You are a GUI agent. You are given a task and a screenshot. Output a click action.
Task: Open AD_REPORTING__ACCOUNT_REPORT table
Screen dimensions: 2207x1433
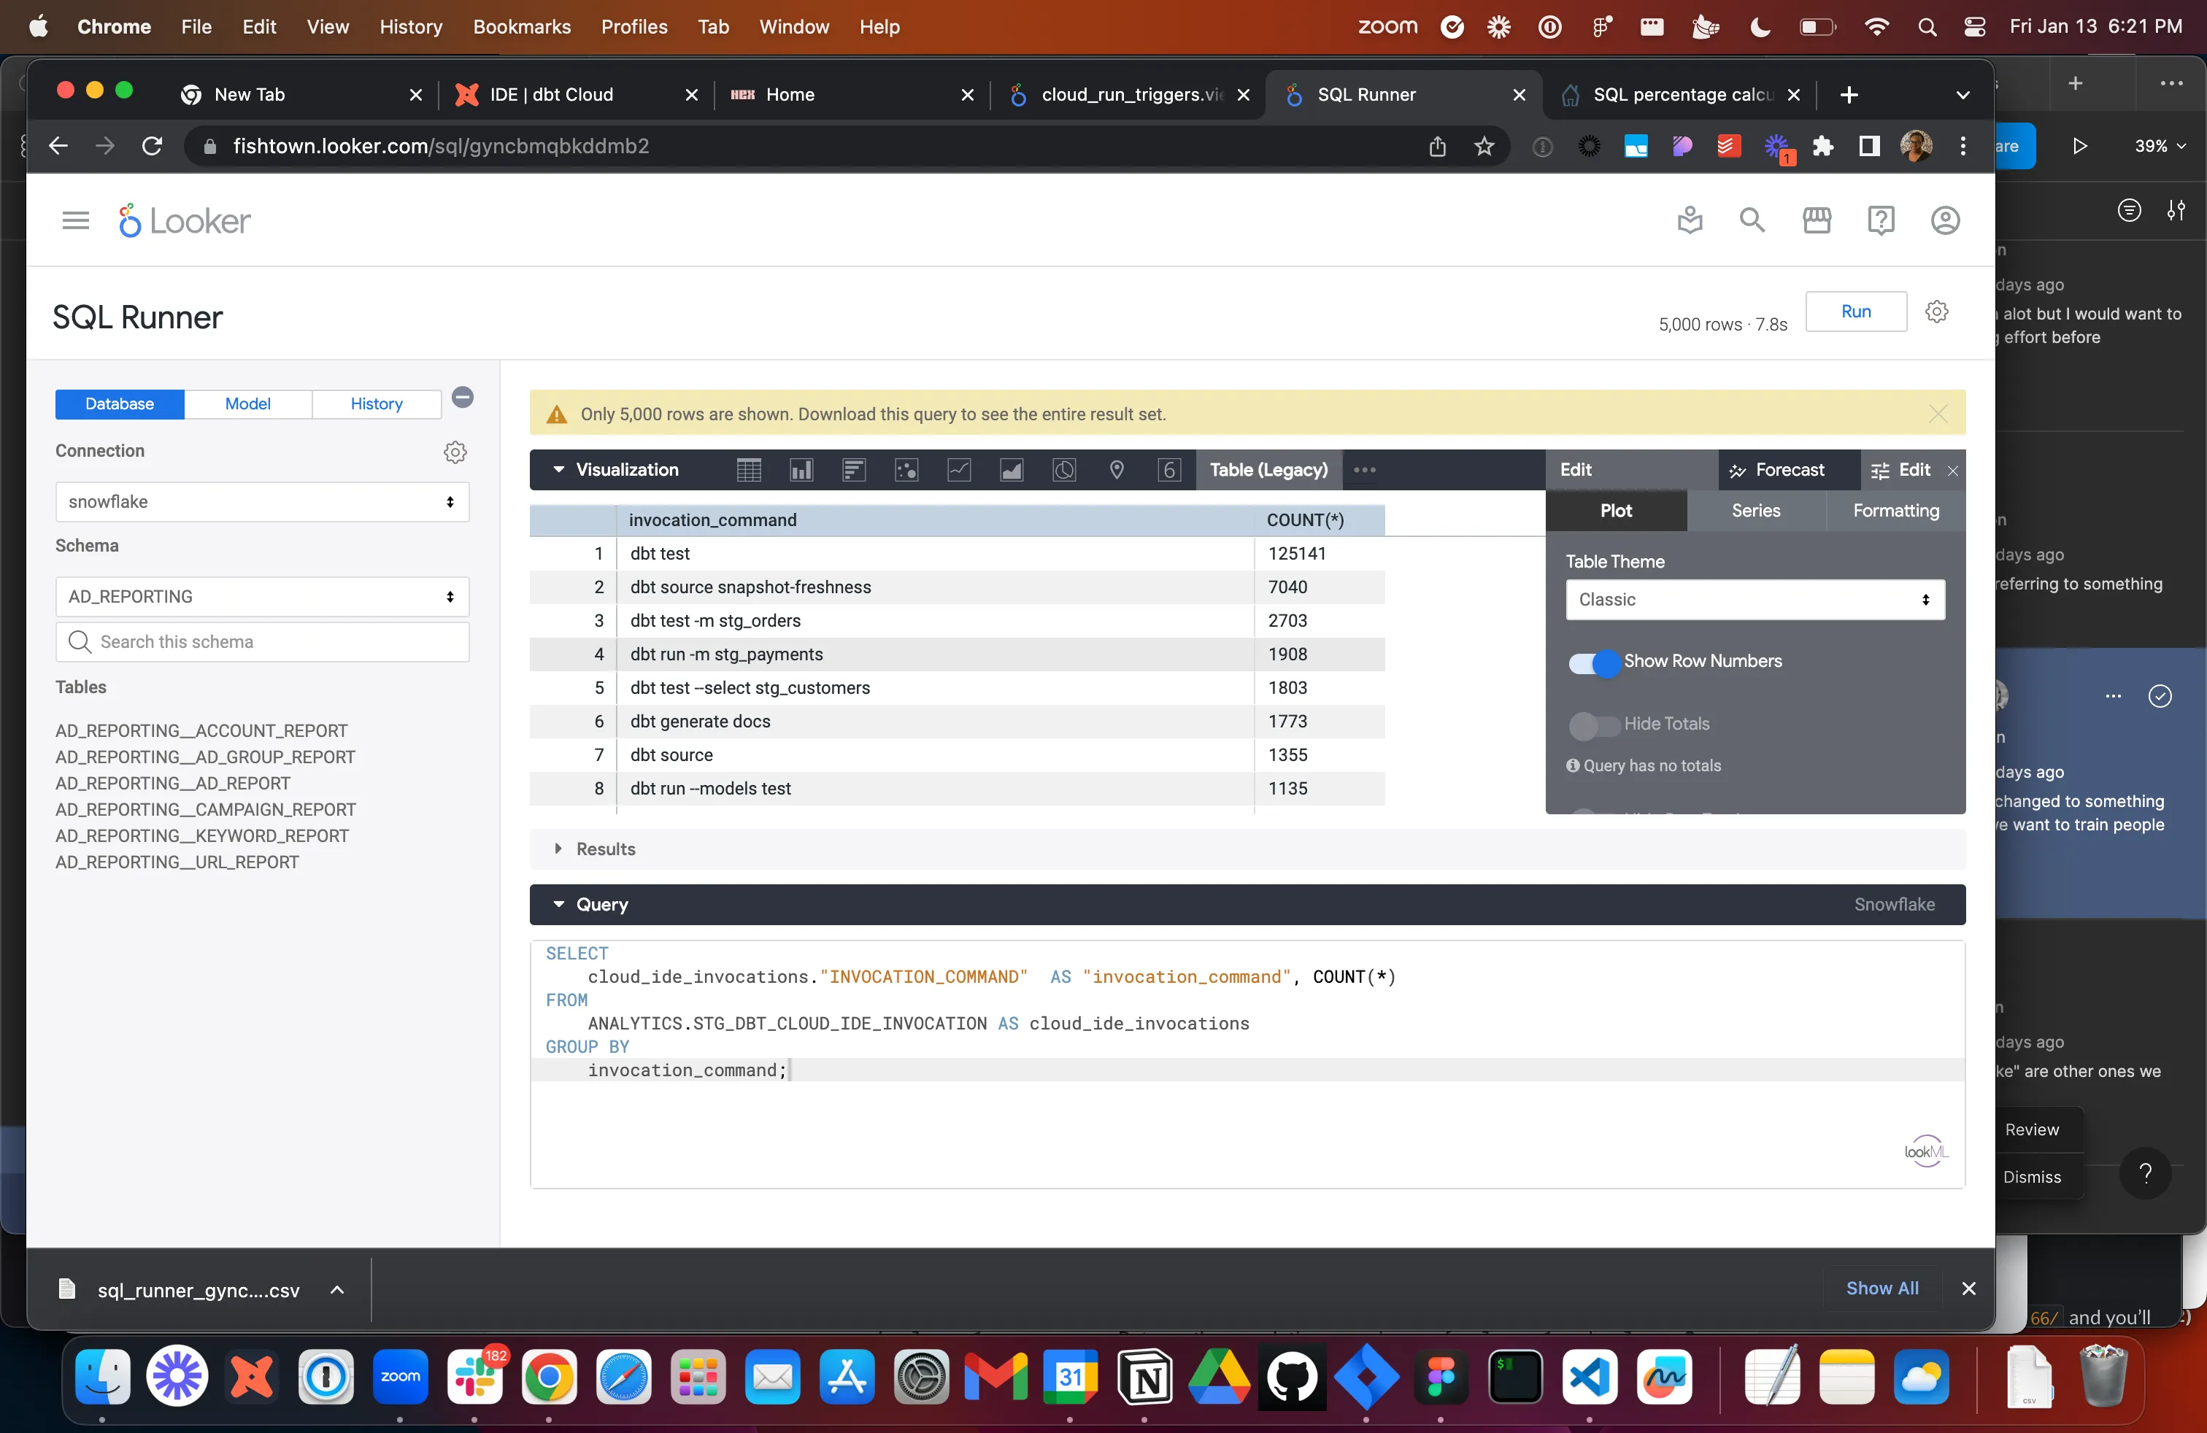[x=201, y=731]
